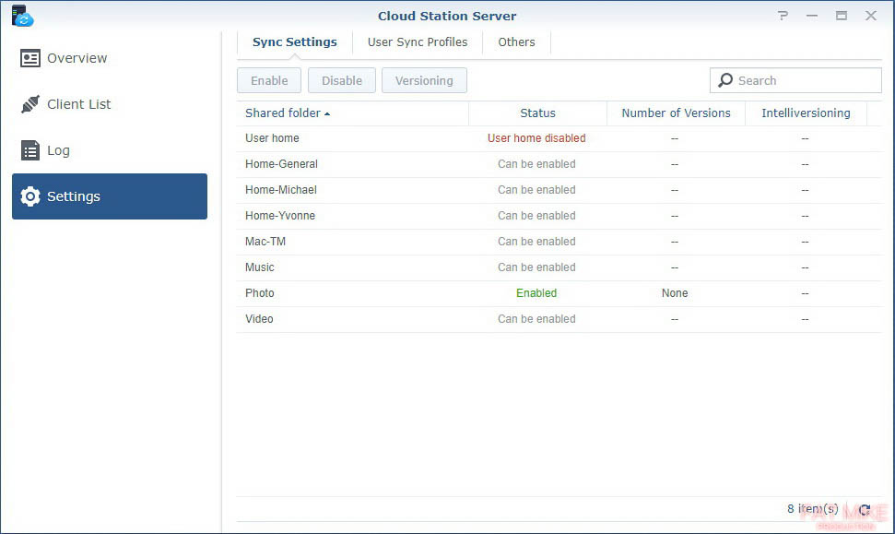Click the help question mark icon
The height and width of the screenshot is (534, 895).
pos(783,16)
